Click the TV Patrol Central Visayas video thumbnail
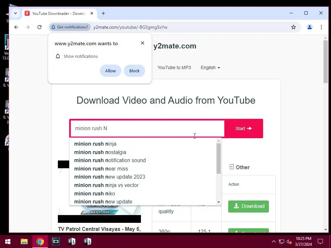Viewport: 331px width, 248px height. click(100, 191)
